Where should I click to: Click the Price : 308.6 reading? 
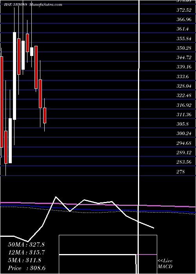pos(27,268)
